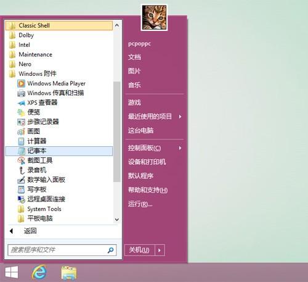
Task: Click the Windows 传真和扫描 fax icon
Action: (21, 93)
